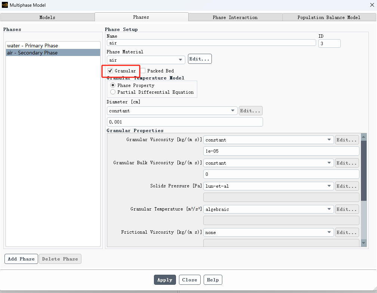Open the Granular Viscosity dropdown
This screenshot has width=377, height=293.
[x=268, y=140]
